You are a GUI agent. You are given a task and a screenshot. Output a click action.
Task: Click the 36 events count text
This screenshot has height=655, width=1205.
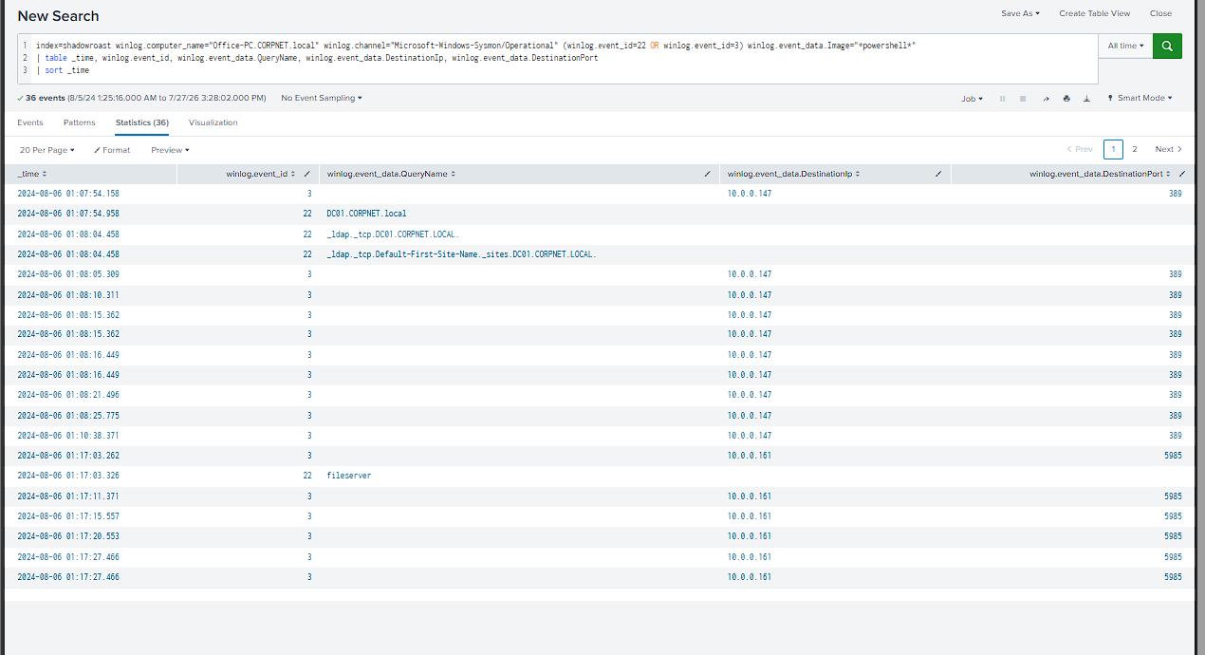pyautogui.click(x=44, y=98)
